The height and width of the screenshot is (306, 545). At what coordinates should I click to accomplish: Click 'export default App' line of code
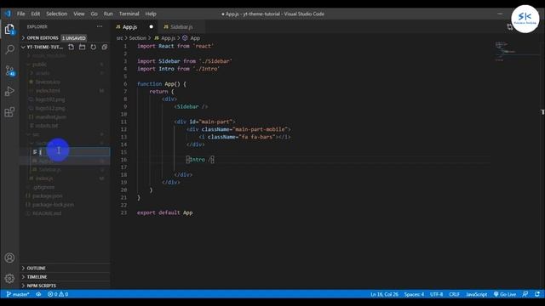coord(164,212)
